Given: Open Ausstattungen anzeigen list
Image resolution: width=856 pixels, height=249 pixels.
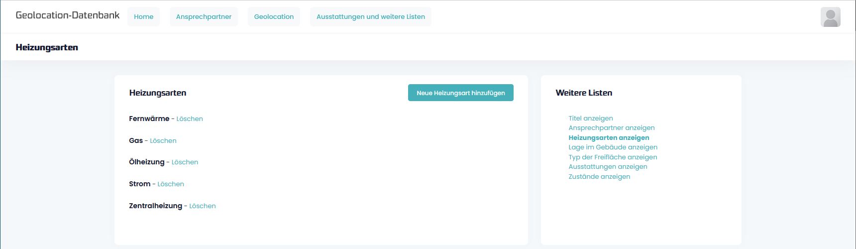Looking at the screenshot, I should (x=608, y=167).
